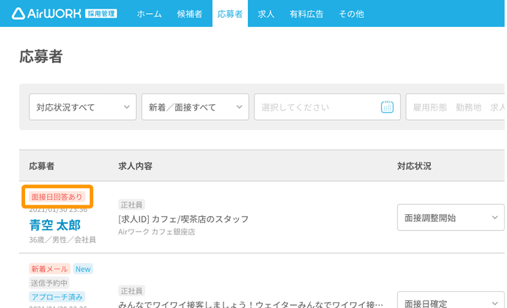Switch to the 求人 tab
The image size is (507, 308).
(266, 14)
